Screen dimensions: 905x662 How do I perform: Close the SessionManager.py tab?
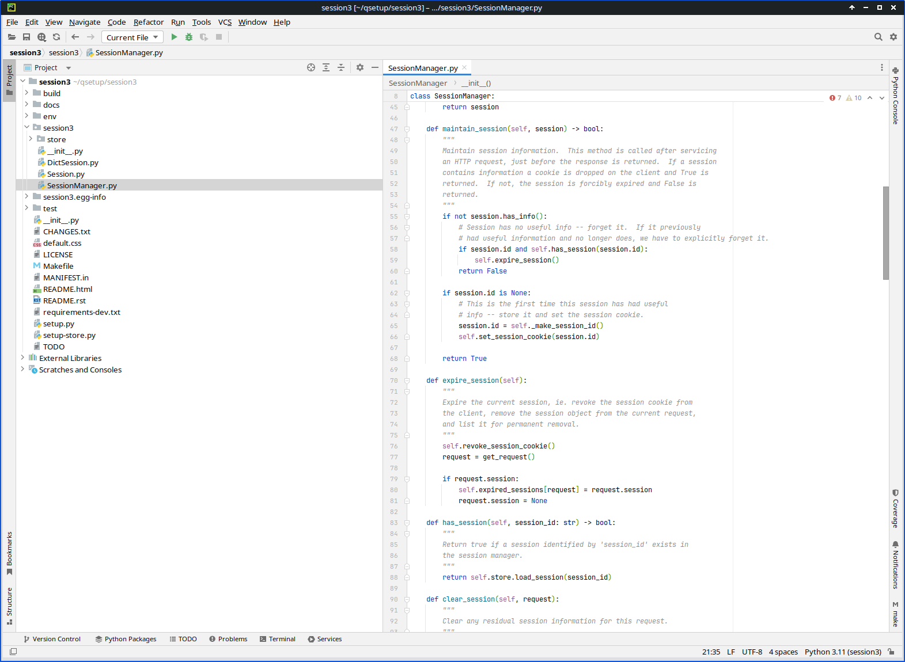[x=464, y=67]
